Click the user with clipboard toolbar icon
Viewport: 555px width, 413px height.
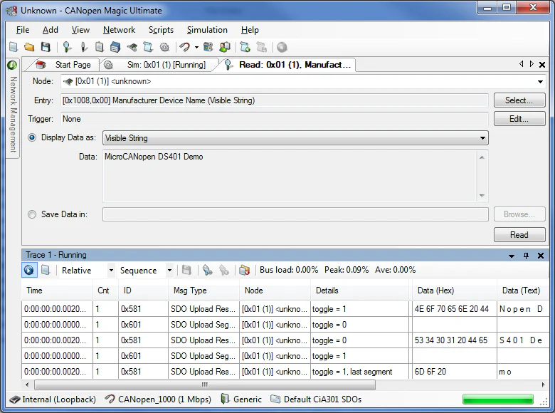point(225,47)
